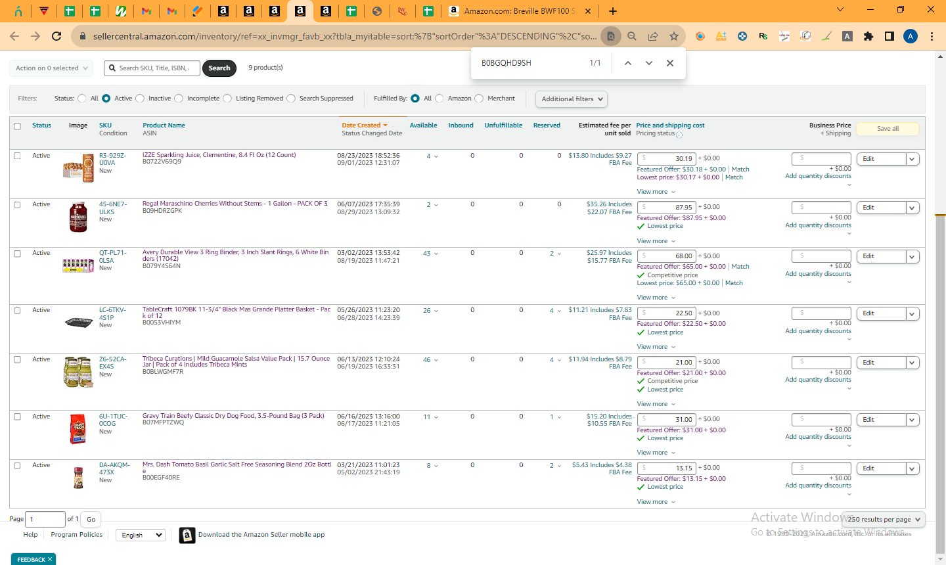Open the gray letter-A extension
Viewport: 946px width, 565px height.
(847, 36)
